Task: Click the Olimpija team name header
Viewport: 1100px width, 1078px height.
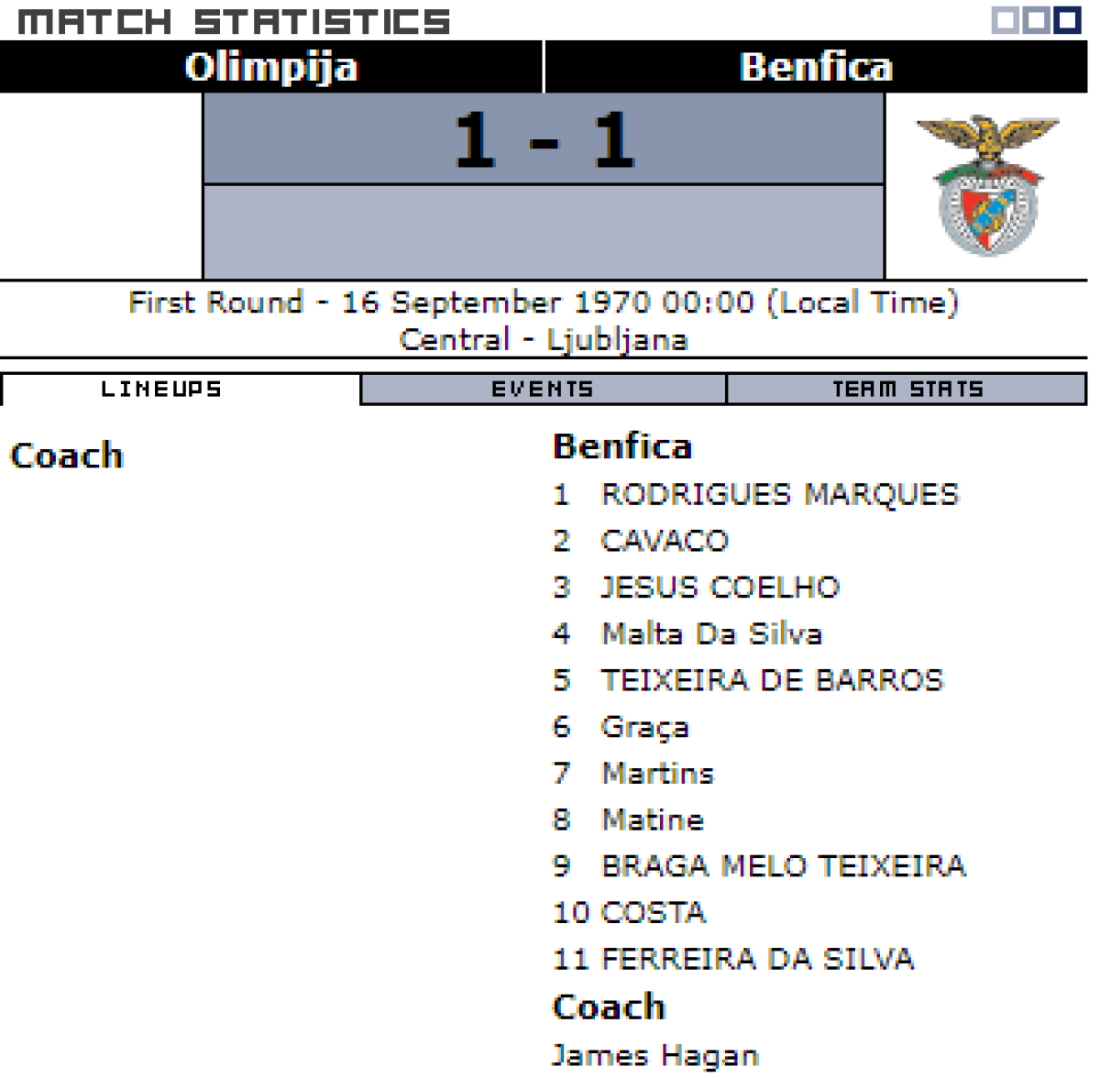Action: coord(270,67)
